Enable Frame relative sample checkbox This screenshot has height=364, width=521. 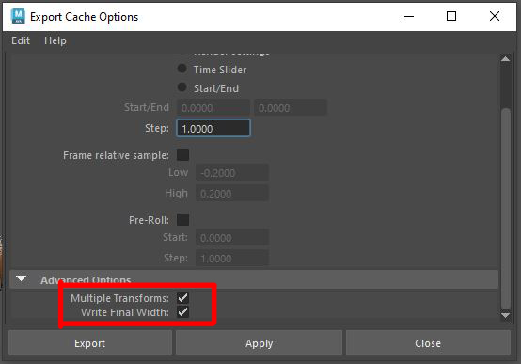click(182, 155)
